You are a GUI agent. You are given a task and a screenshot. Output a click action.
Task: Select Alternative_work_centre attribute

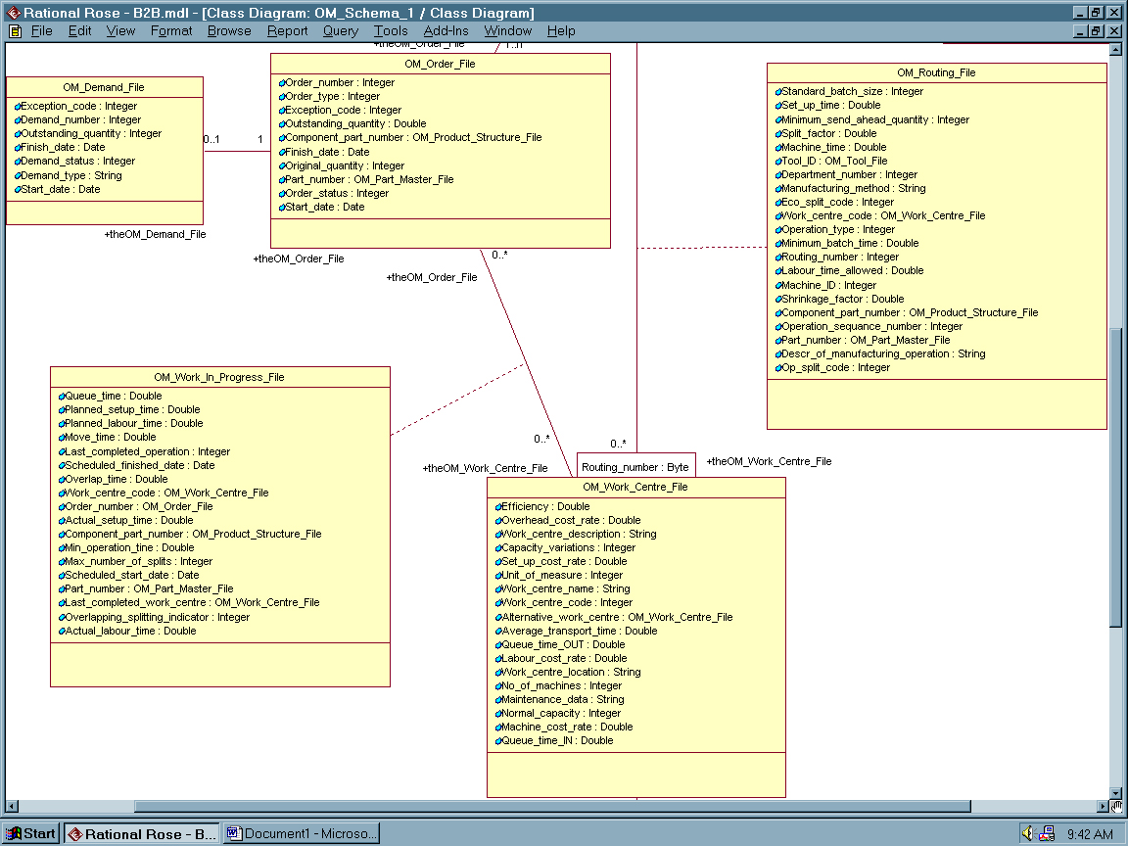(x=614, y=617)
